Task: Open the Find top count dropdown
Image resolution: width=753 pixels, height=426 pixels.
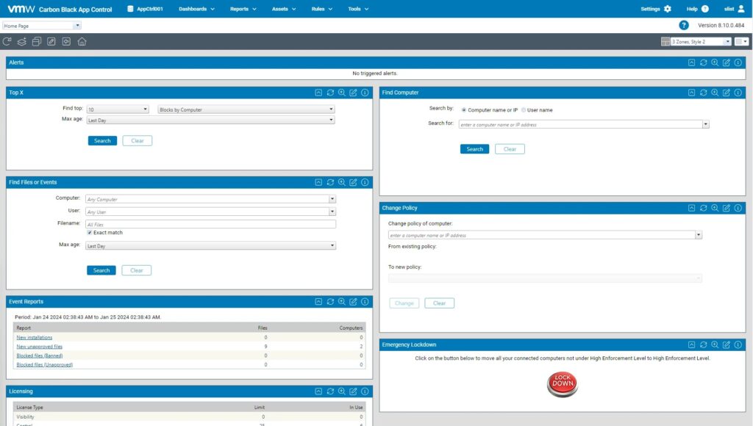Action: pyautogui.click(x=118, y=109)
